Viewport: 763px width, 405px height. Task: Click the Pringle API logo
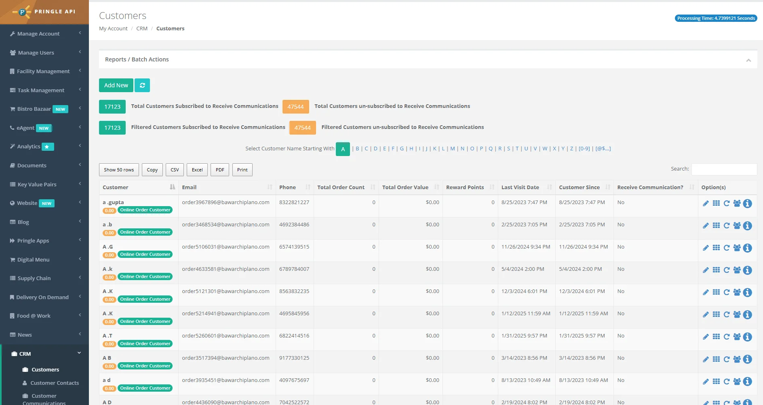point(44,12)
